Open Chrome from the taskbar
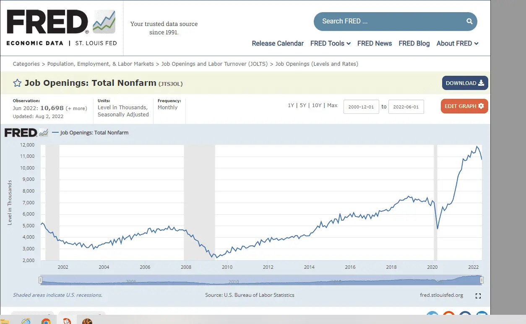Screen dimensions: 526x324 [x=46, y=321]
